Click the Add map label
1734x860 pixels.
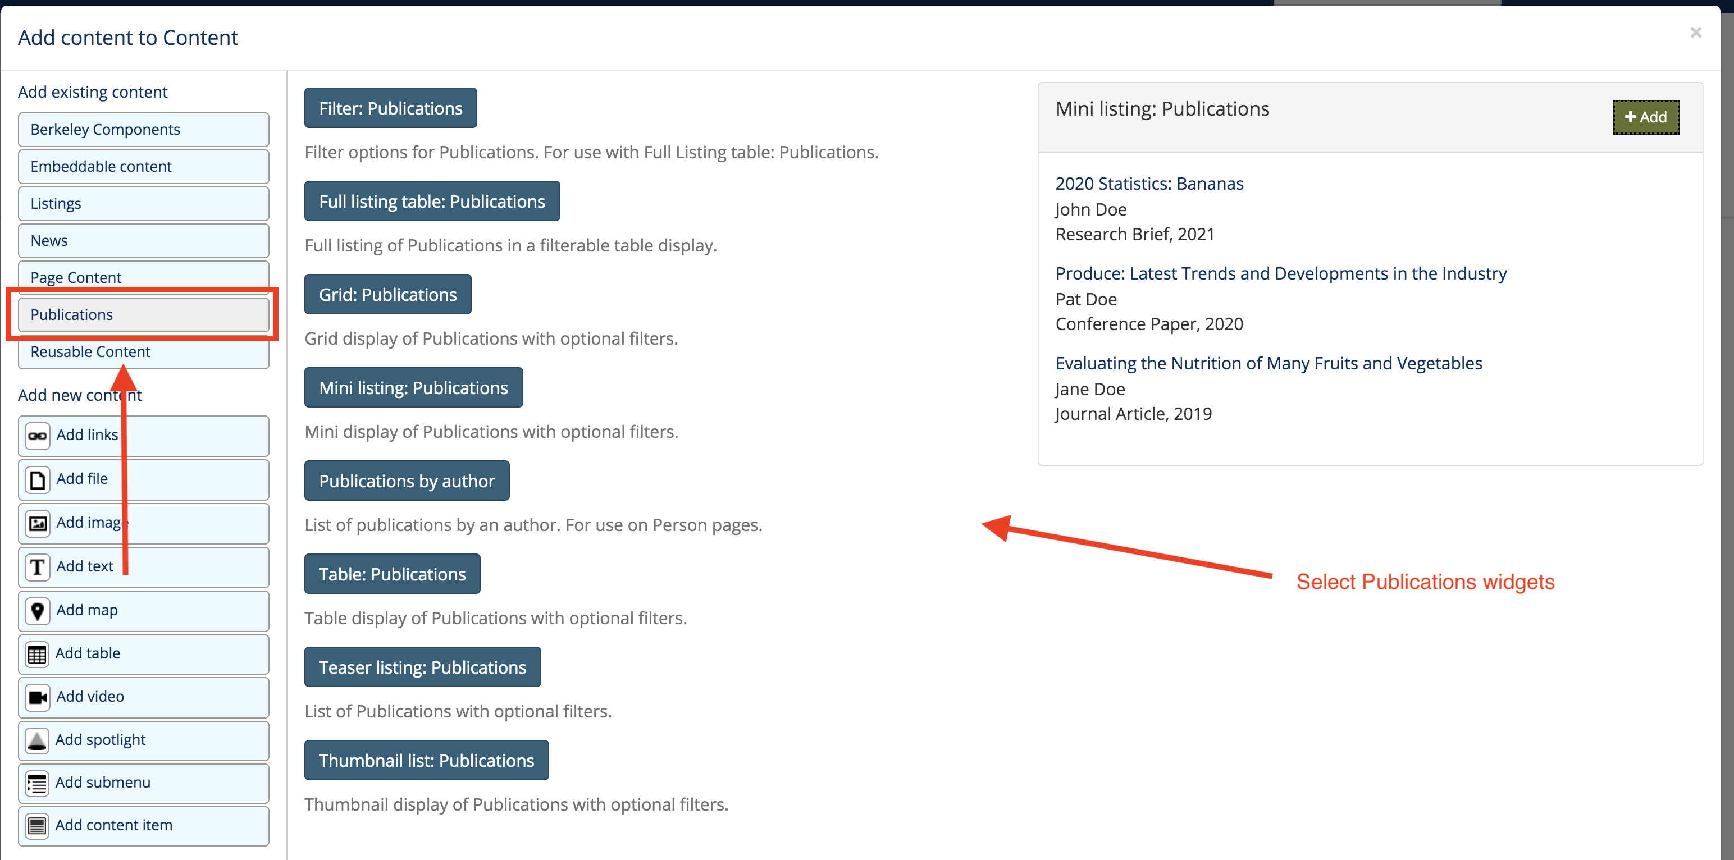(87, 610)
